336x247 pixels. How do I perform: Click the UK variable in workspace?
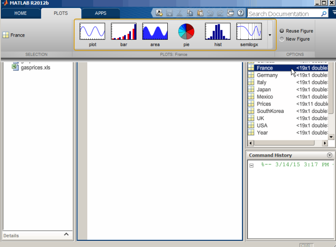[288, 118]
